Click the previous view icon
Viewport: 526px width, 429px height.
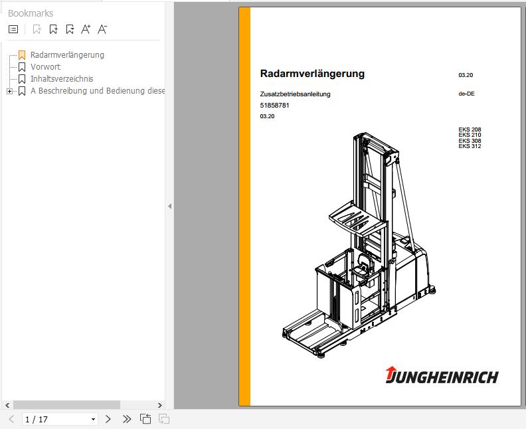145,419
